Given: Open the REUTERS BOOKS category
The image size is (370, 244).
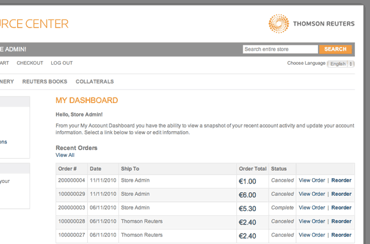Looking at the screenshot, I should [45, 82].
